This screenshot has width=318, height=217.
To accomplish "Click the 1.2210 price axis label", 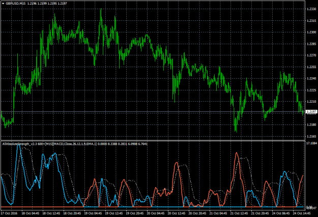I will click(311, 102).
